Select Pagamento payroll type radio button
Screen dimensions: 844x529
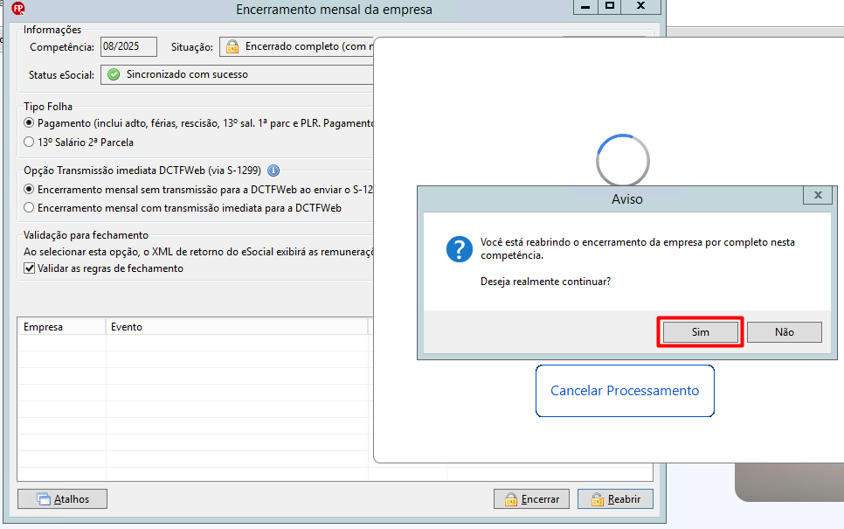coord(29,122)
